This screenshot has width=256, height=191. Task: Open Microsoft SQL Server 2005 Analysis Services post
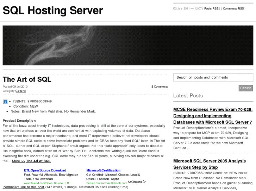210,164
